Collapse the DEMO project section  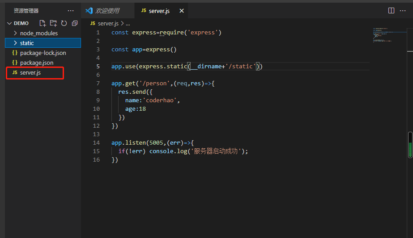(9, 23)
